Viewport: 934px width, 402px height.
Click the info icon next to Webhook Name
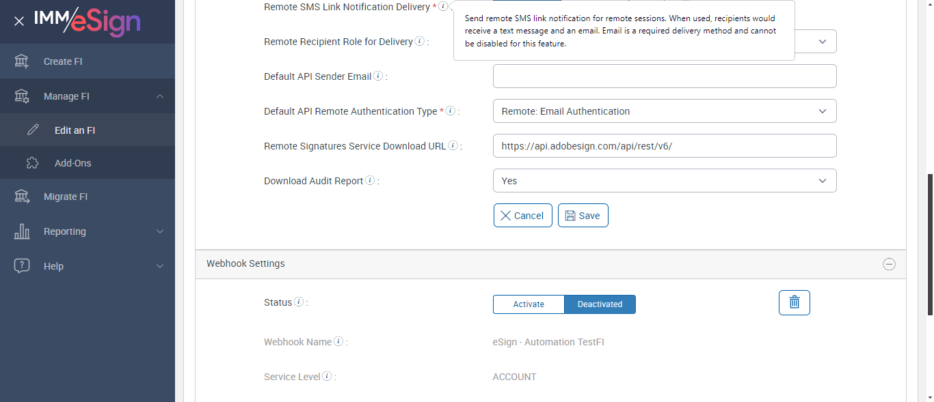point(338,342)
